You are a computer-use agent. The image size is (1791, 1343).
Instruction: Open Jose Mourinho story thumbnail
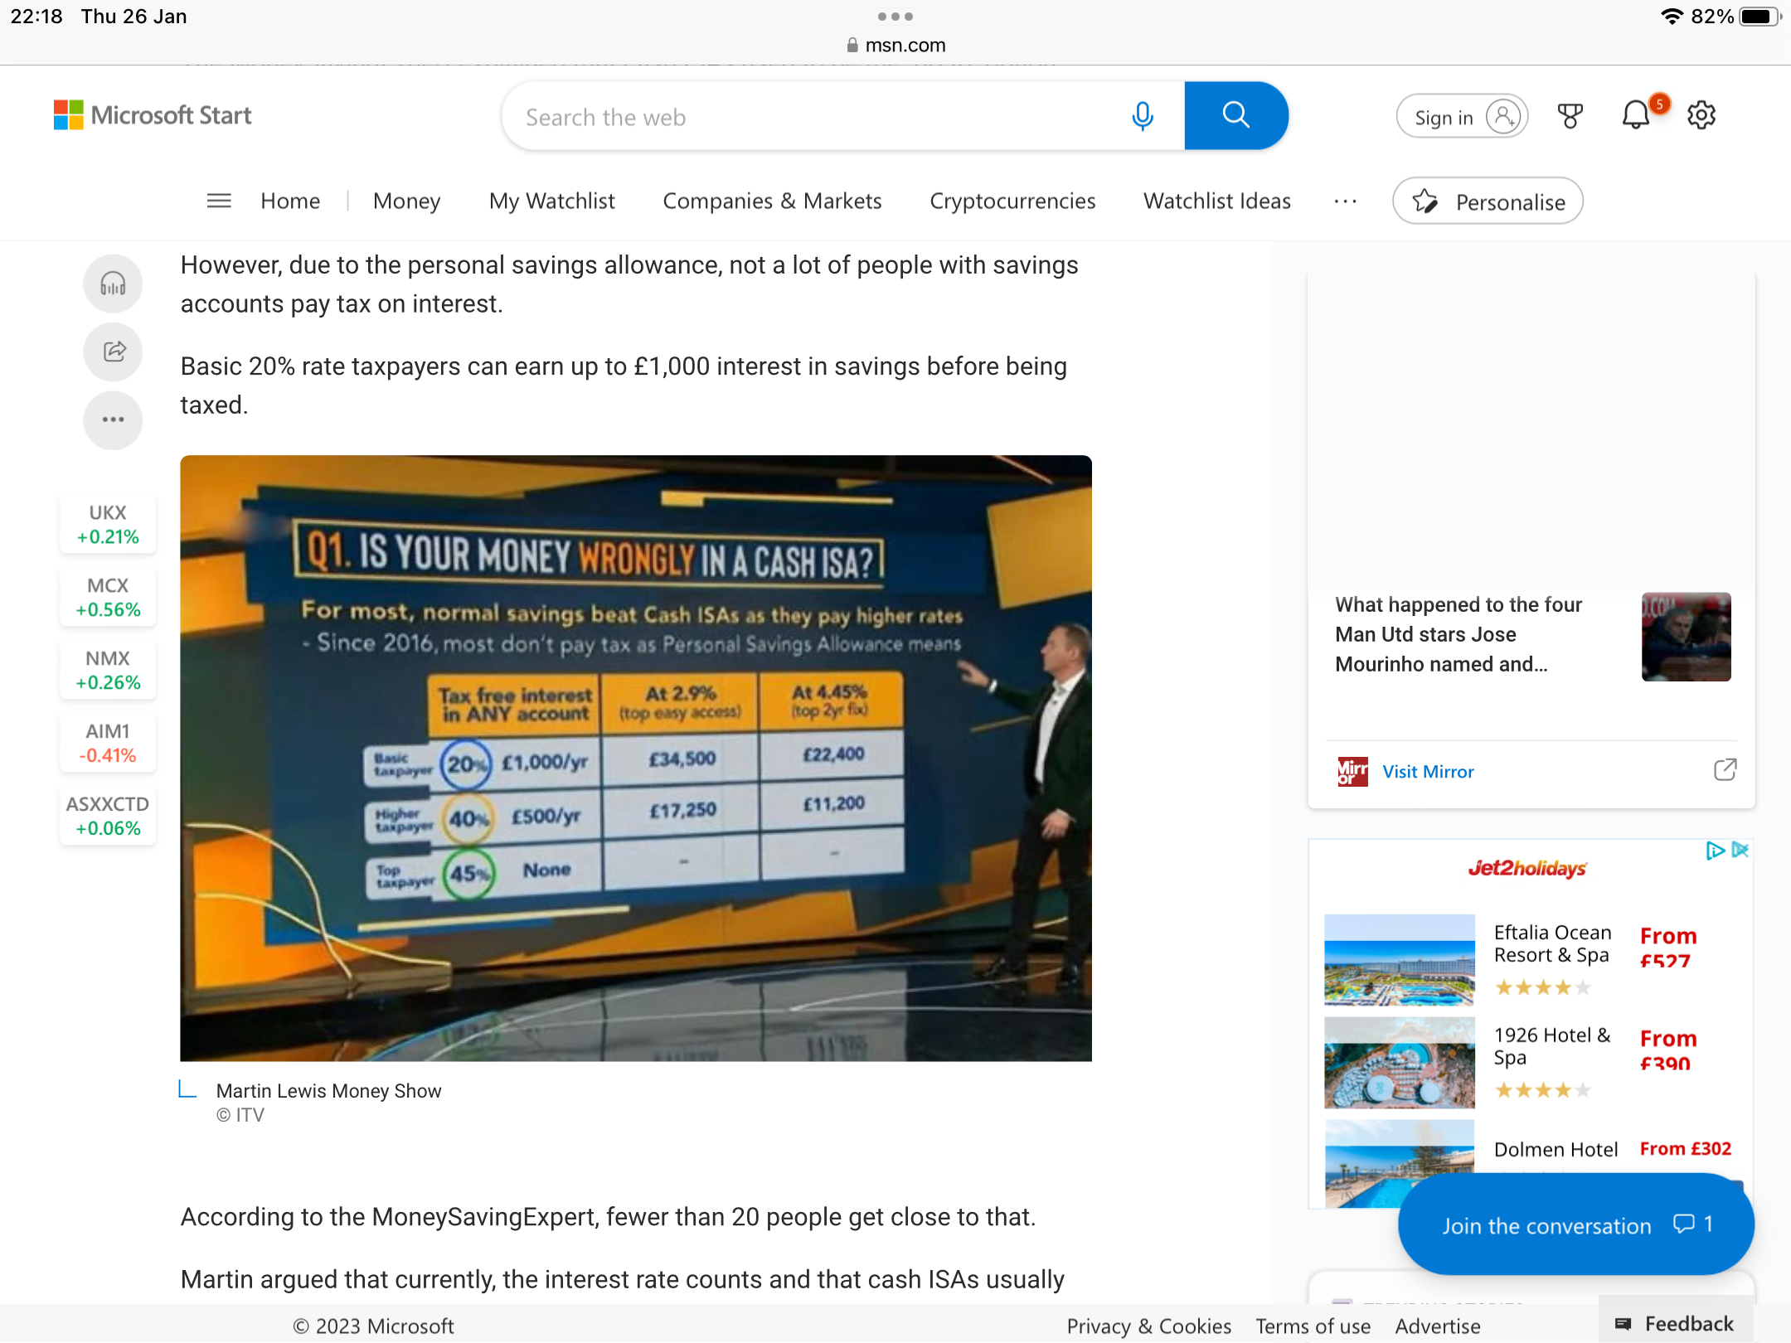point(1686,637)
